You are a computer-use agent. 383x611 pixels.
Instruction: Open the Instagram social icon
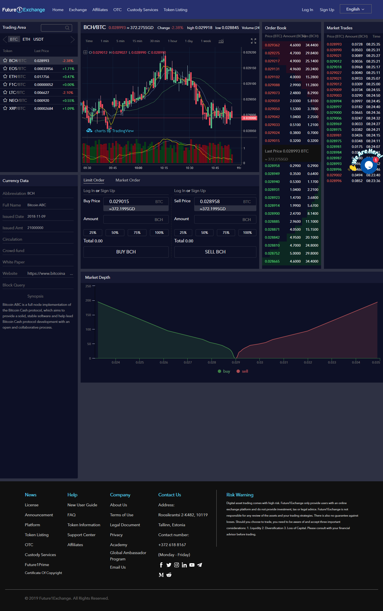point(177,565)
